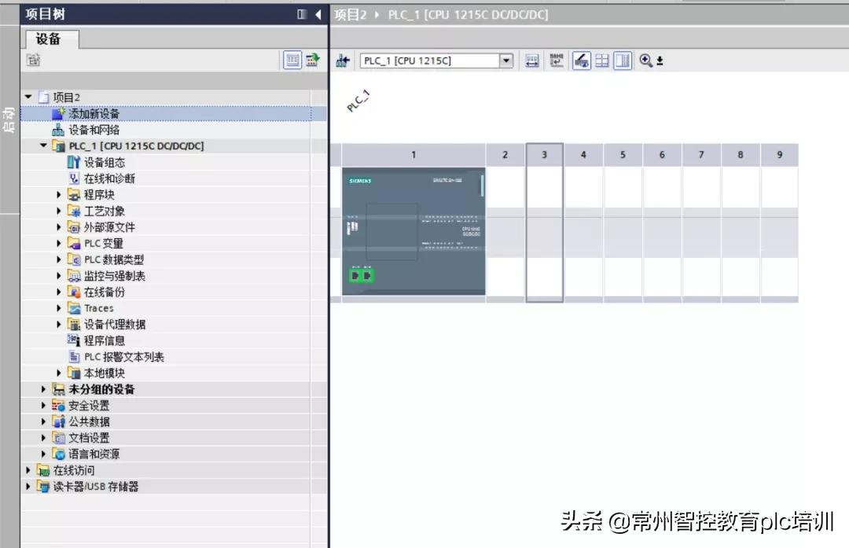Click the 添加新设备 add device icon
The width and height of the screenshot is (849, 548).
tap(58, 113)
